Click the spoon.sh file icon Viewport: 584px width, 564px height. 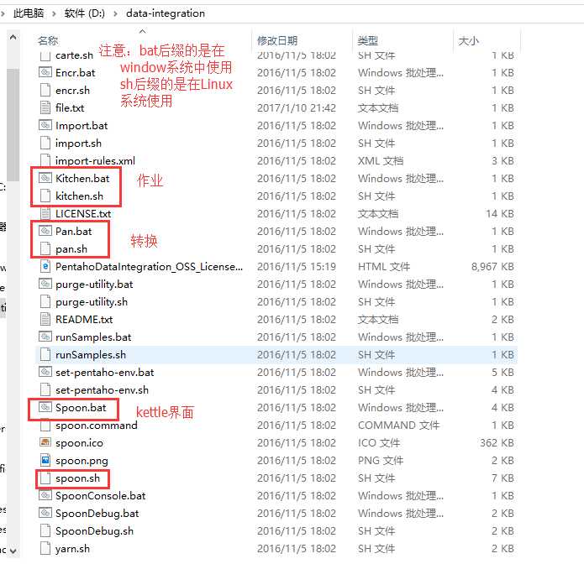[x=45, y=478]
